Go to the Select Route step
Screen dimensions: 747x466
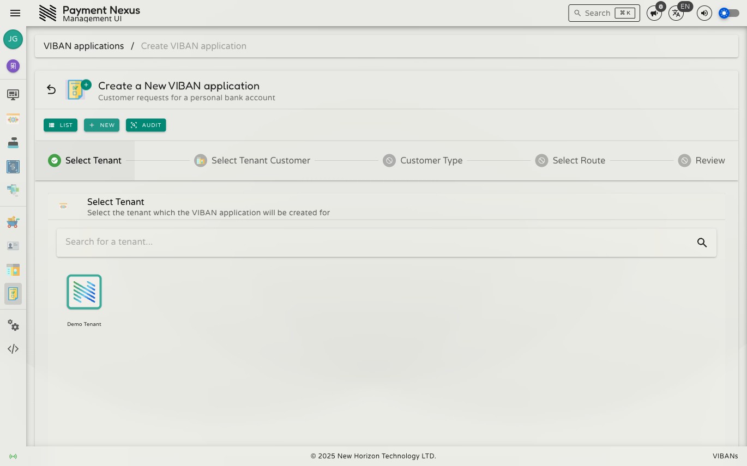pyautogui.click(x=570, y=160)
